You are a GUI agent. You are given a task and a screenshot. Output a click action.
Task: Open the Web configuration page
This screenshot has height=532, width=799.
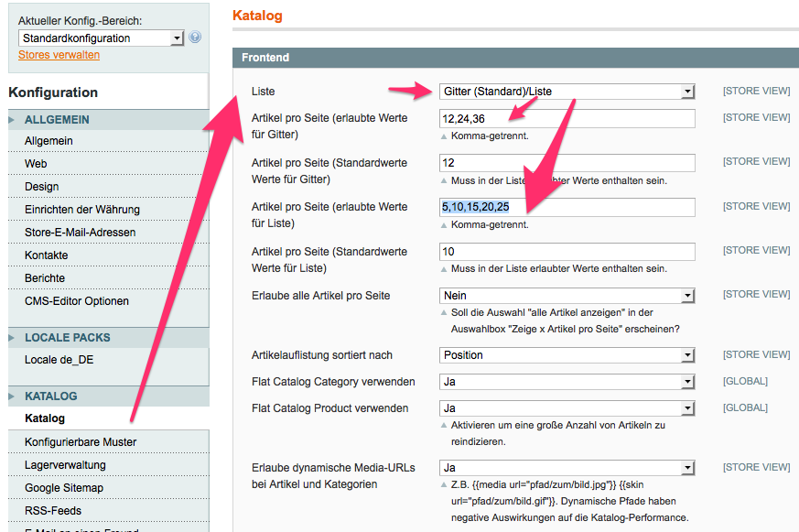tap(36, 164)
